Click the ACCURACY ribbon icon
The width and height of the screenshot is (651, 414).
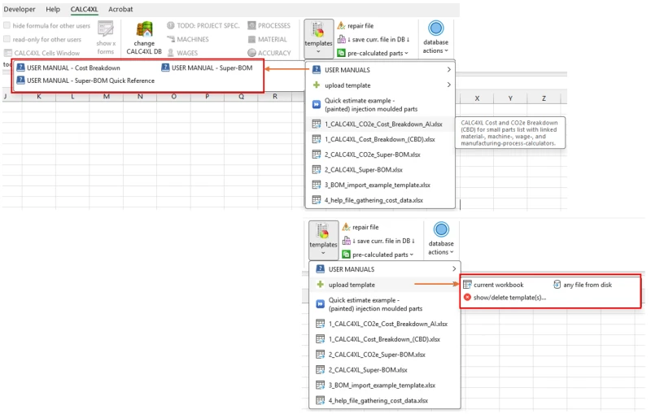[x=269, y=53]
